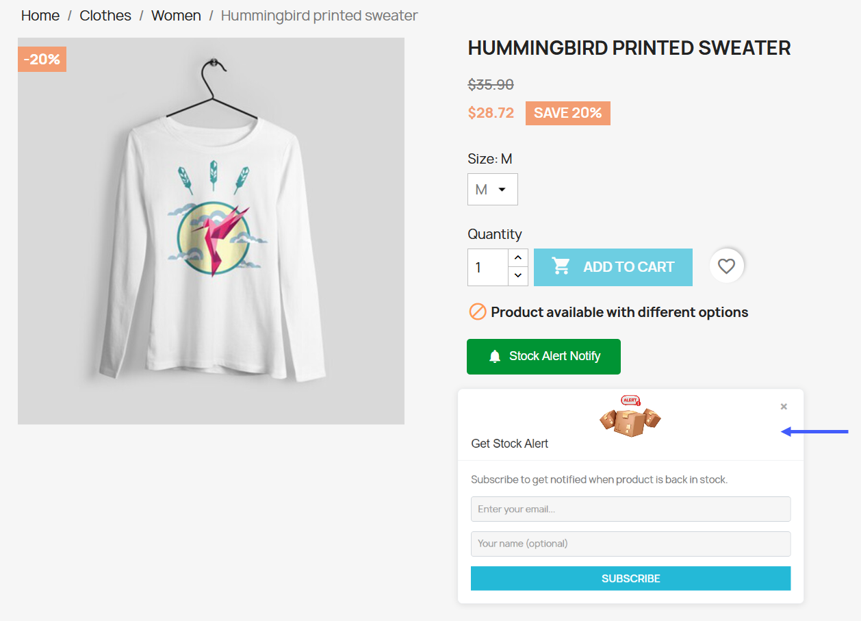Click the -20% discount badge
Image resolution: width=861 pixels, height=621 pixels.
point(42,60)
